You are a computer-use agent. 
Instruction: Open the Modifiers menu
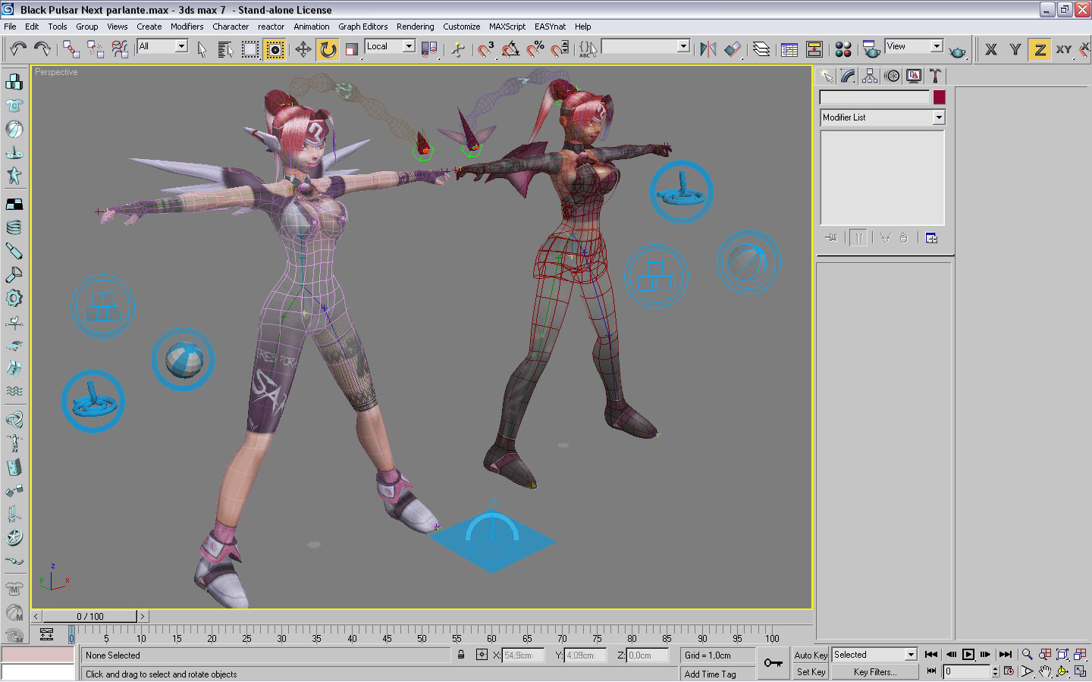(x=187, y=27)
